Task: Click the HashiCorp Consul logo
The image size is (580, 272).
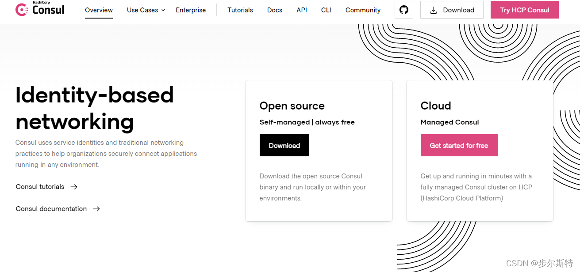Action: 40,9
